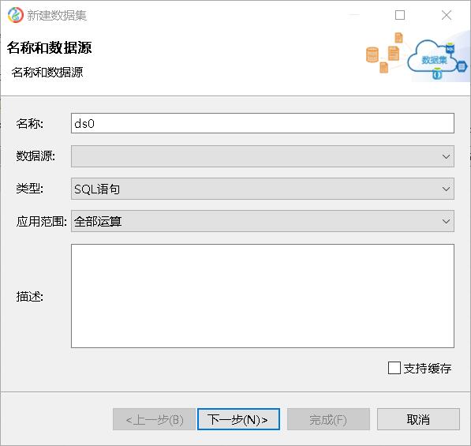471x446 pixels.
Task: Click the 名称 text field containing ds0
Action: click(x=263, y=123)
